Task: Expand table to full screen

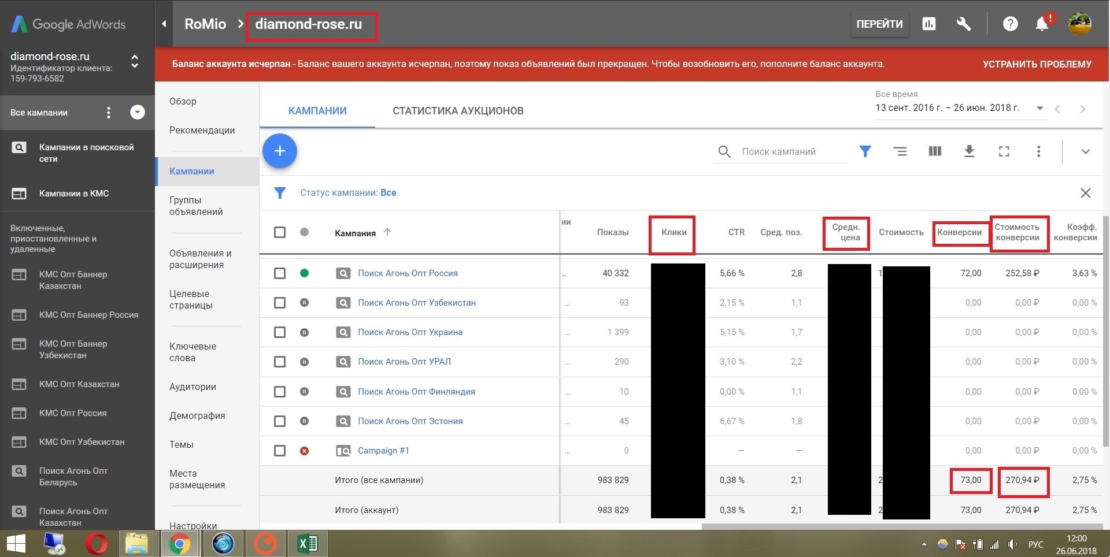Action: (x=1004, y=151)
